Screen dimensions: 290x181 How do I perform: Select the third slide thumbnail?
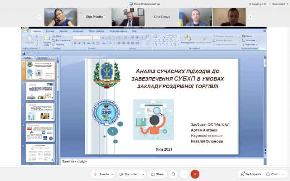coord(40,112)
